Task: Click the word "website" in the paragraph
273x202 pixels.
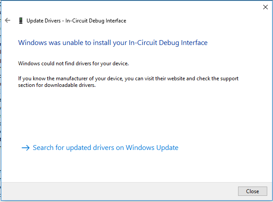Action: pos(175,79)
